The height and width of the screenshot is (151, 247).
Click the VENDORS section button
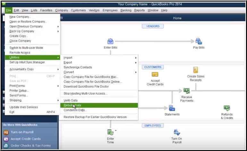tap(153, 26)
